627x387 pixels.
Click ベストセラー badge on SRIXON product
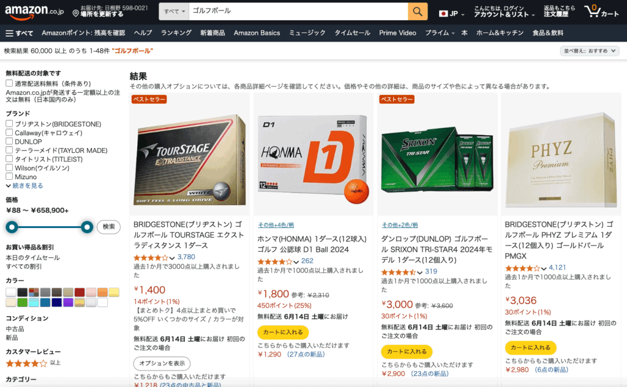(397, 99)
